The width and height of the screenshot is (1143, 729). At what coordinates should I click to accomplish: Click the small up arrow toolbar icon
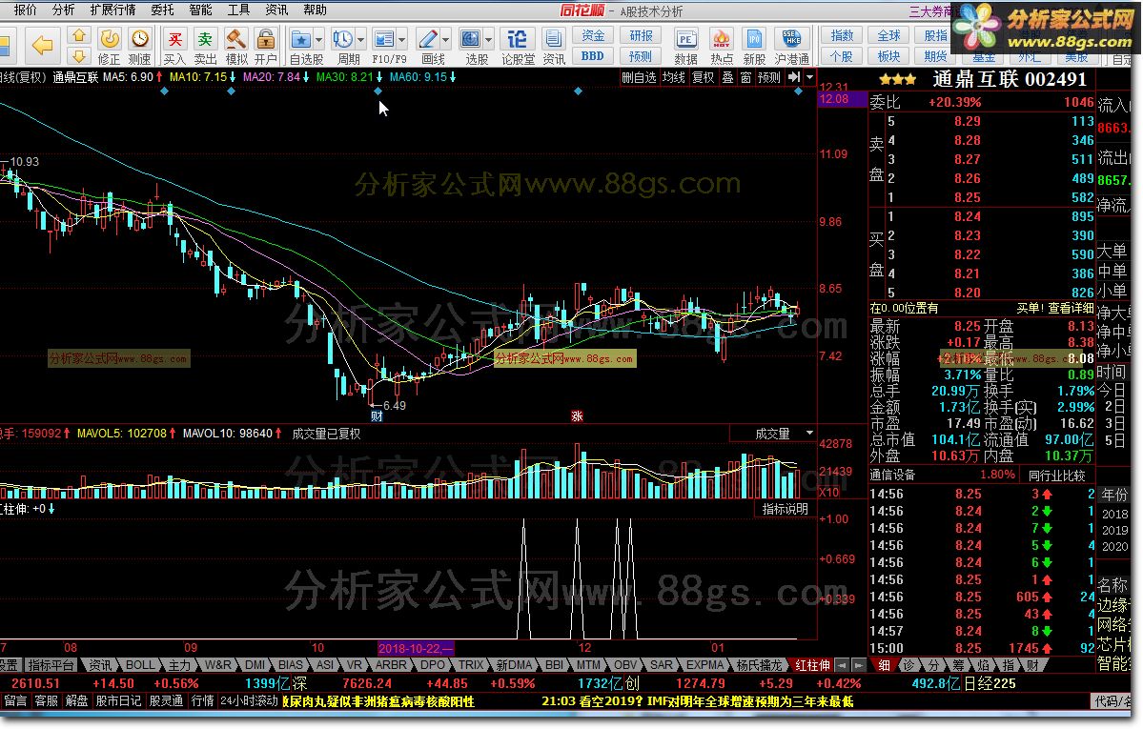point(79,36)
